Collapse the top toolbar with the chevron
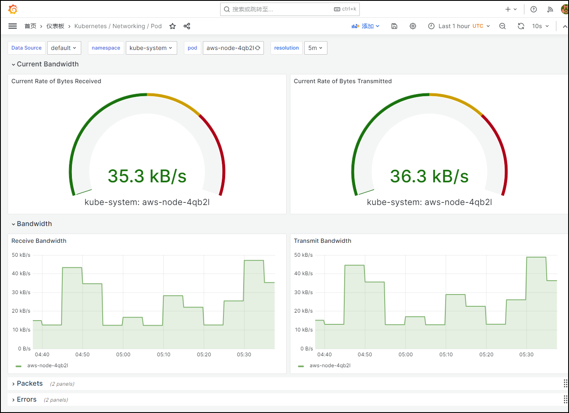 (565, 26)
